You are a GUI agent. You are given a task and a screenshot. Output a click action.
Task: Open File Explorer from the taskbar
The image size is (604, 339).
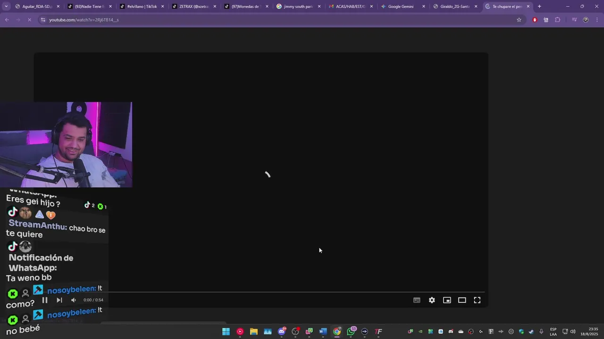click(254, 331)
